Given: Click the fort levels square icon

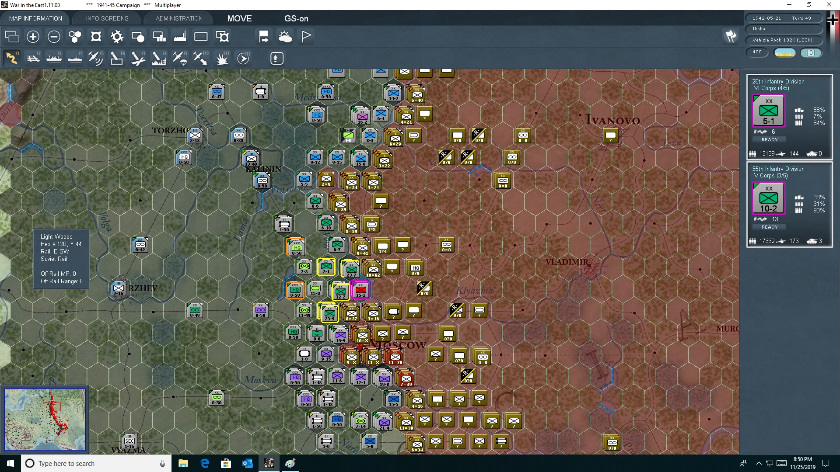Looking at the screenshot, I should 96,37.
